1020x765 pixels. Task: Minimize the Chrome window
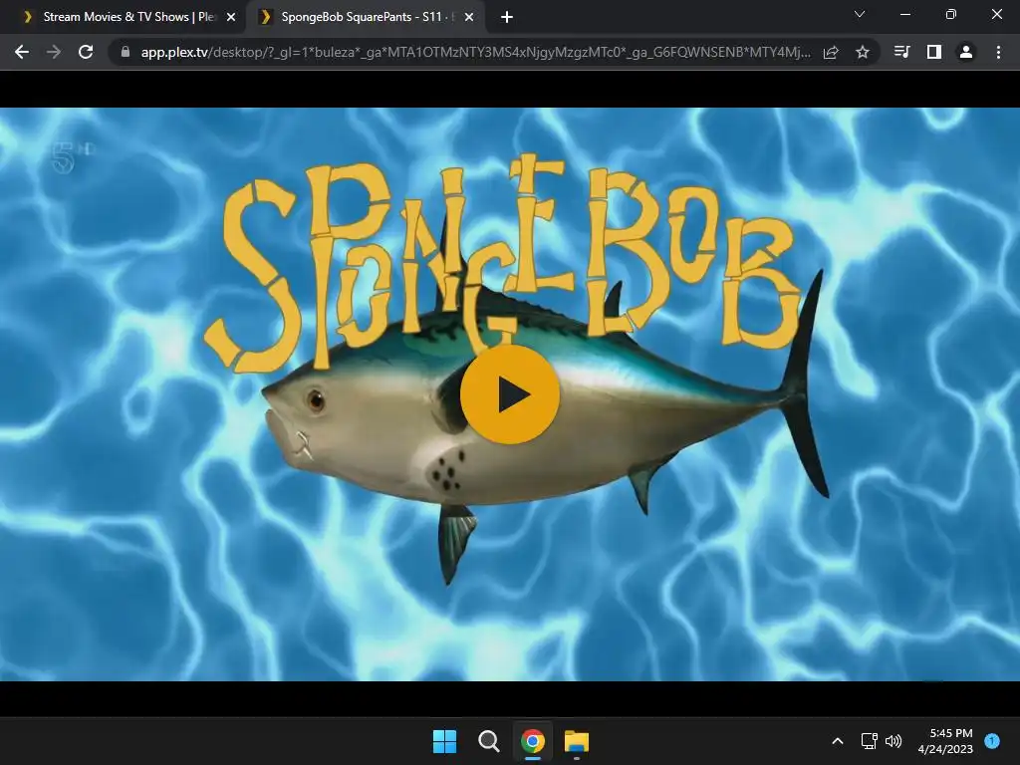(x=904, y=14)
